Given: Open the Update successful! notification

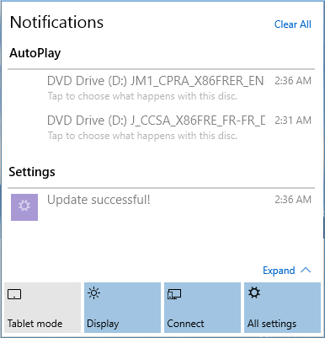Looking at the screenshot, I should click(x=162, y=207).
